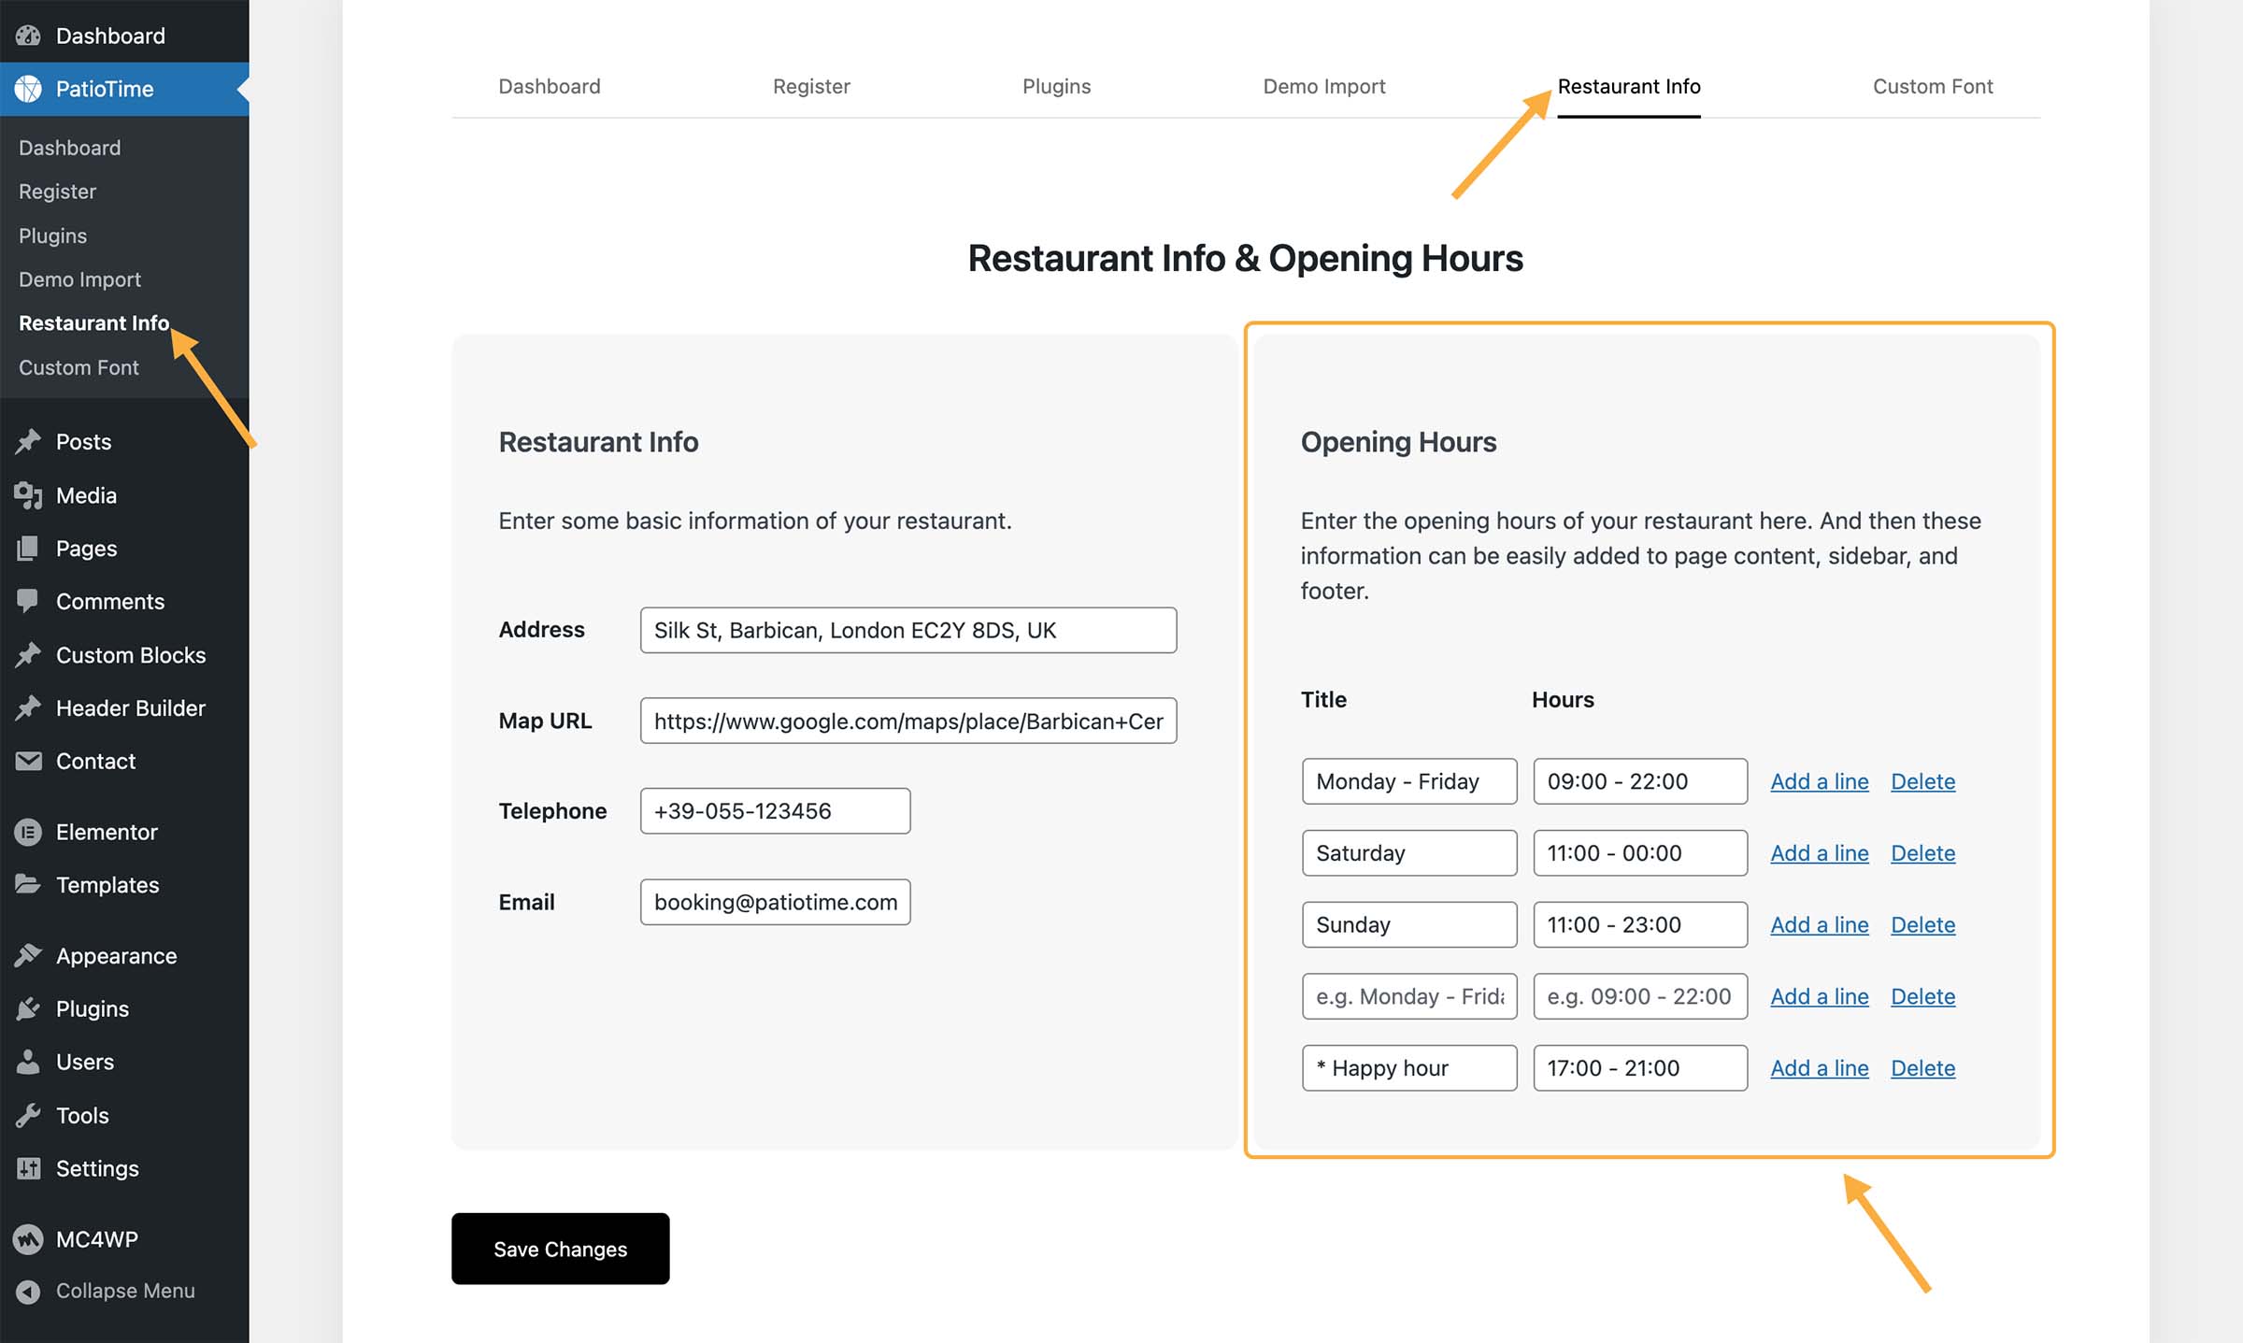2243x1343 pixels.
Task: Click the Tools wrench icon
Action: [29, 1115]
